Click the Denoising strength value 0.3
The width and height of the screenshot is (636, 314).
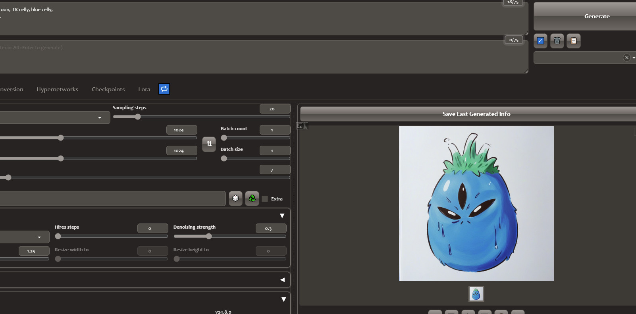[271, 228]
